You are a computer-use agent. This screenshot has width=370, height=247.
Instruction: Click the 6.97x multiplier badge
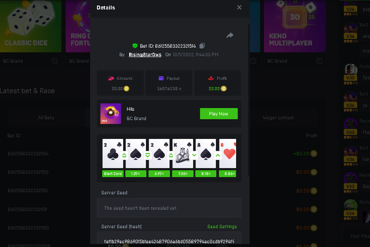pos(159,174)
